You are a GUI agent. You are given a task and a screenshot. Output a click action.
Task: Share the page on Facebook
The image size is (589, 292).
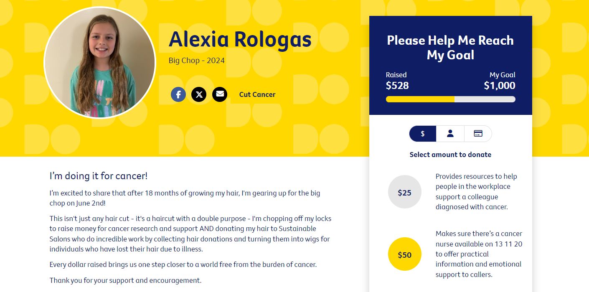178,94
